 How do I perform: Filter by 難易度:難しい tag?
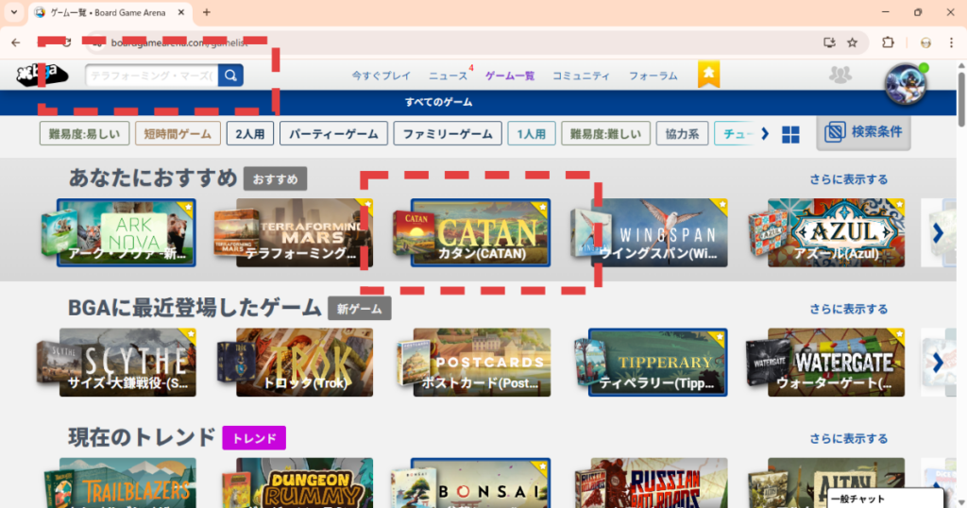pyautogui.click(x=605, y=134)
